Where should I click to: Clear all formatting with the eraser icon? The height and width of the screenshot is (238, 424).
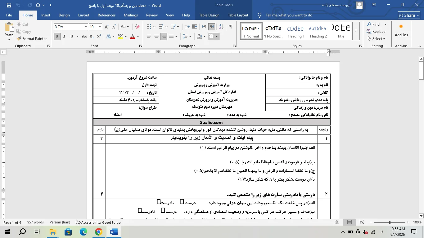pos(137,27)
